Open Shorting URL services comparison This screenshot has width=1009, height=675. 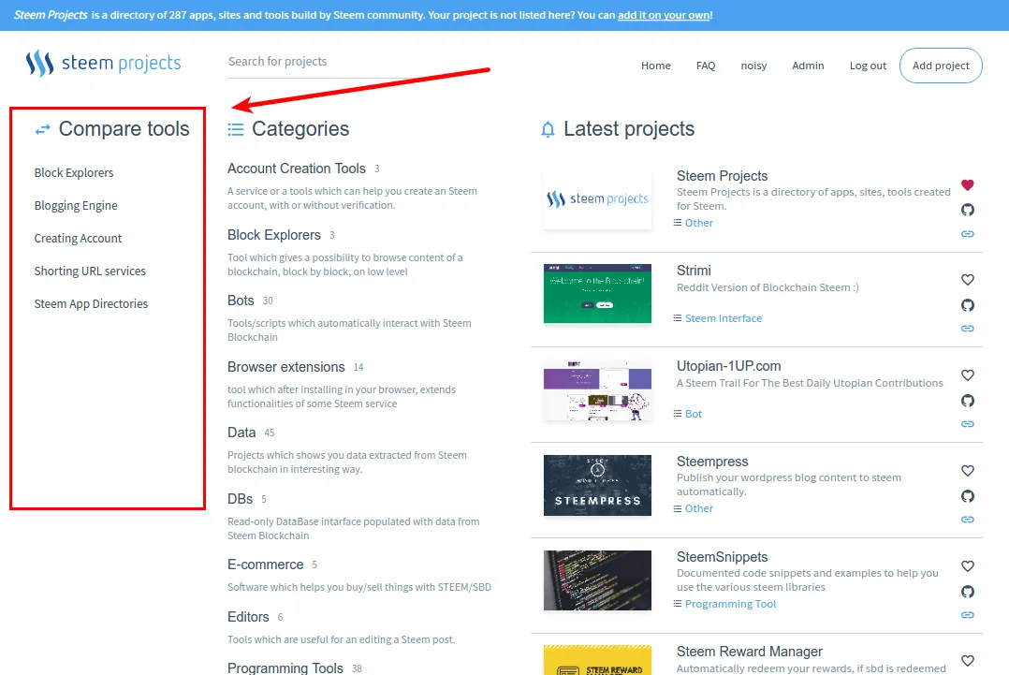tap(90, 271)
